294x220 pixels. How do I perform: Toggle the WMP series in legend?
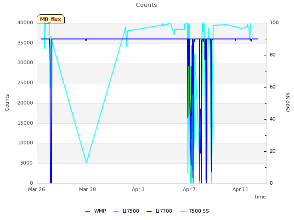tap(96, 211)
